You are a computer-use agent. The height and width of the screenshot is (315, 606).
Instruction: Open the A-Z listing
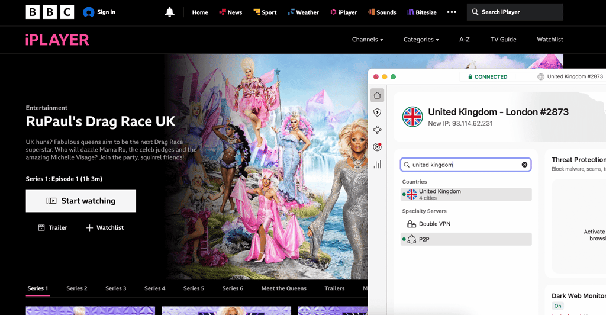coord(464,40)
